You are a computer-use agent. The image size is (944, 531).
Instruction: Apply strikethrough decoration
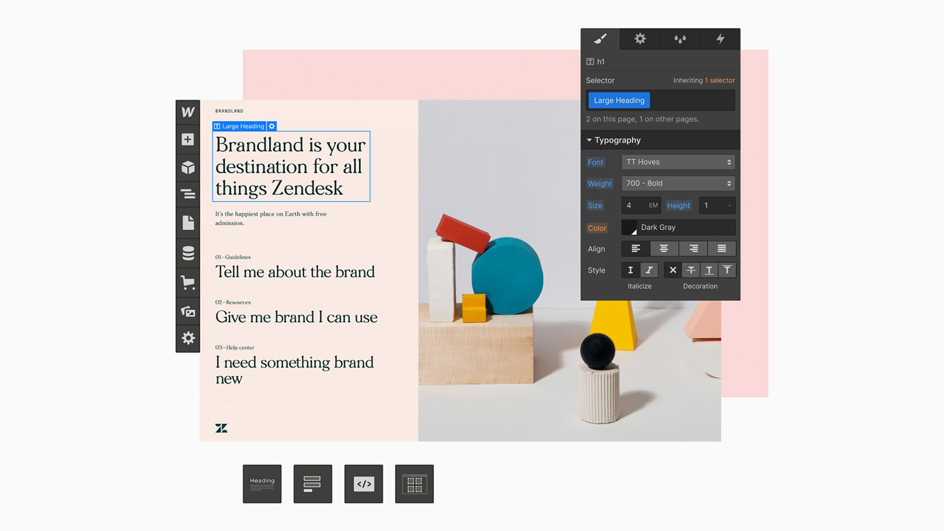pos(691,270)
